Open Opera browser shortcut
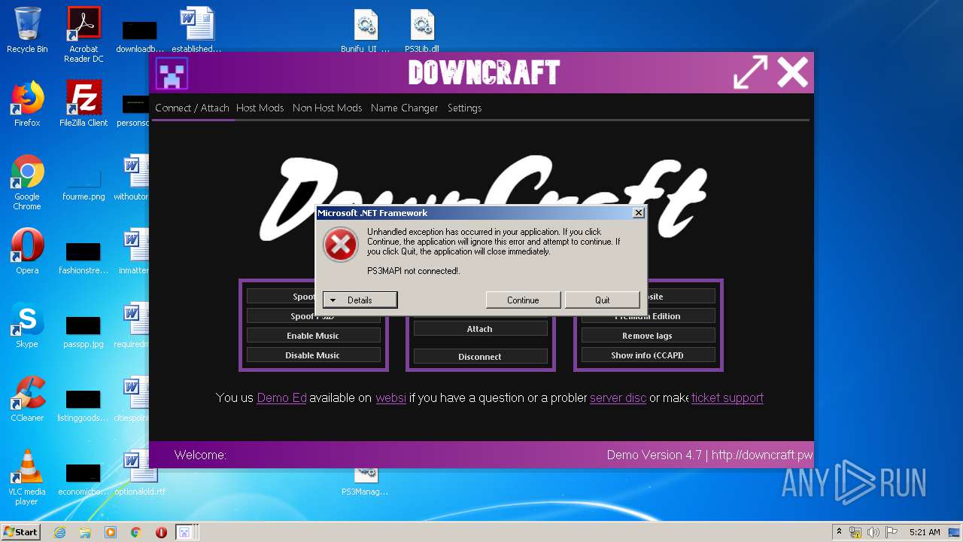The image size is (963, 542). pyautogui.click(x=27, y=251)
